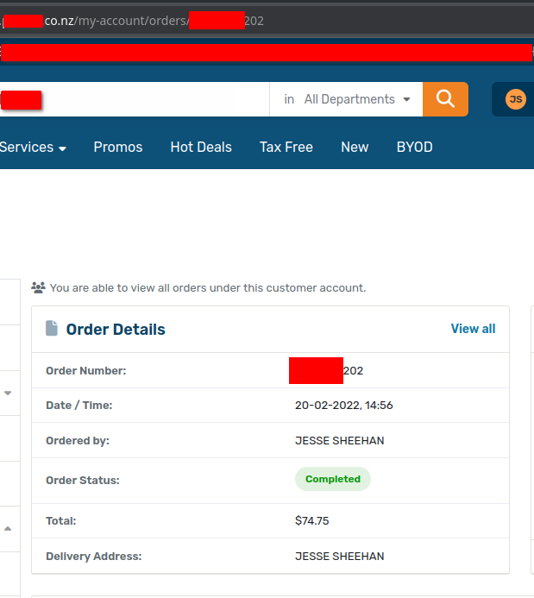Click the Order Details heading
534x598 pixels.
tap(116, 330)
